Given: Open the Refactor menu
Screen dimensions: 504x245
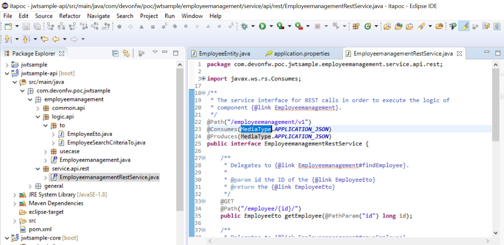Looking at the screenshot, I should [70, 16].
